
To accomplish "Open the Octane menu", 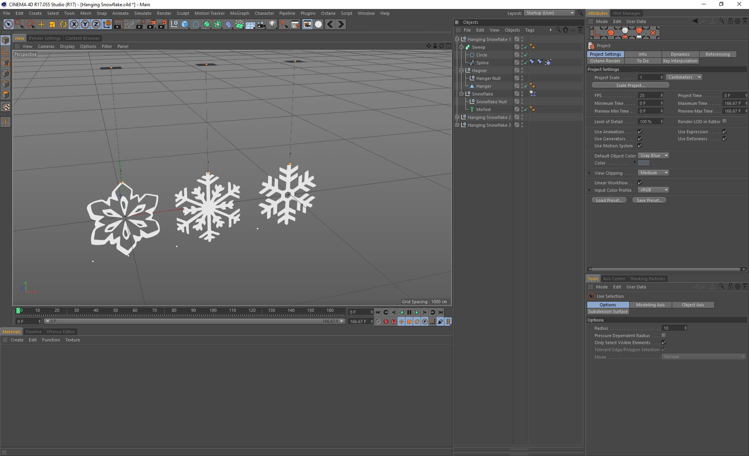I will click(328, 13).
